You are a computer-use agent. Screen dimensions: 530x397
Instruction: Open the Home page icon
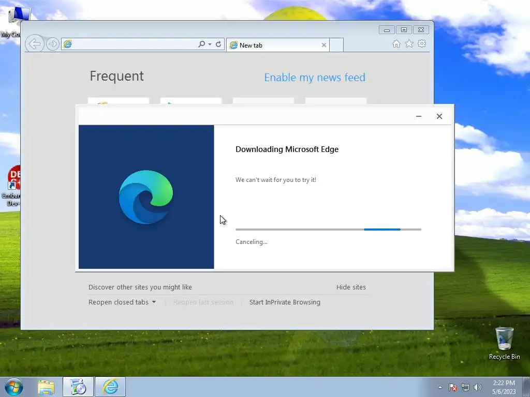tap(396, 44)
